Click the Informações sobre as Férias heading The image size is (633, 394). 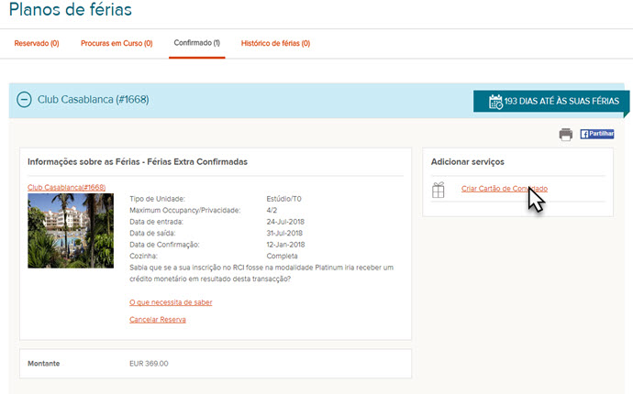[138, 161]
